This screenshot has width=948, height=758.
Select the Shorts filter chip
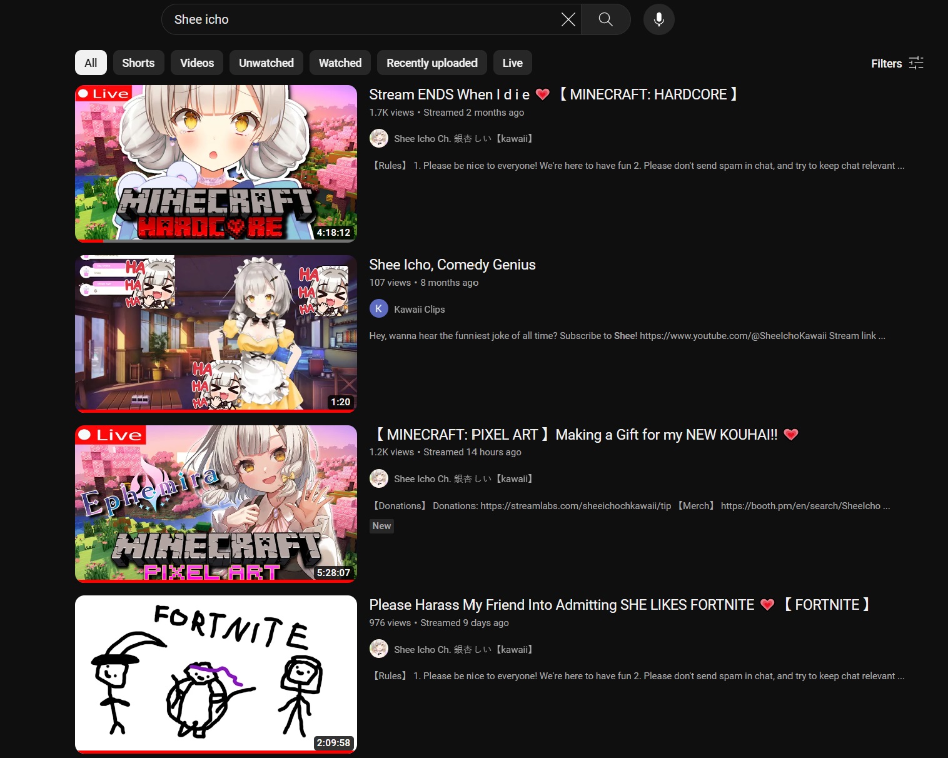pyautogui.click(x=138, y=63)
